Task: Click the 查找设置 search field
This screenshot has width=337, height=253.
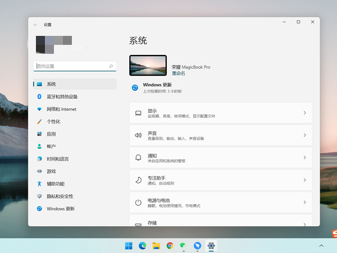Action: (x=70, y=66)
